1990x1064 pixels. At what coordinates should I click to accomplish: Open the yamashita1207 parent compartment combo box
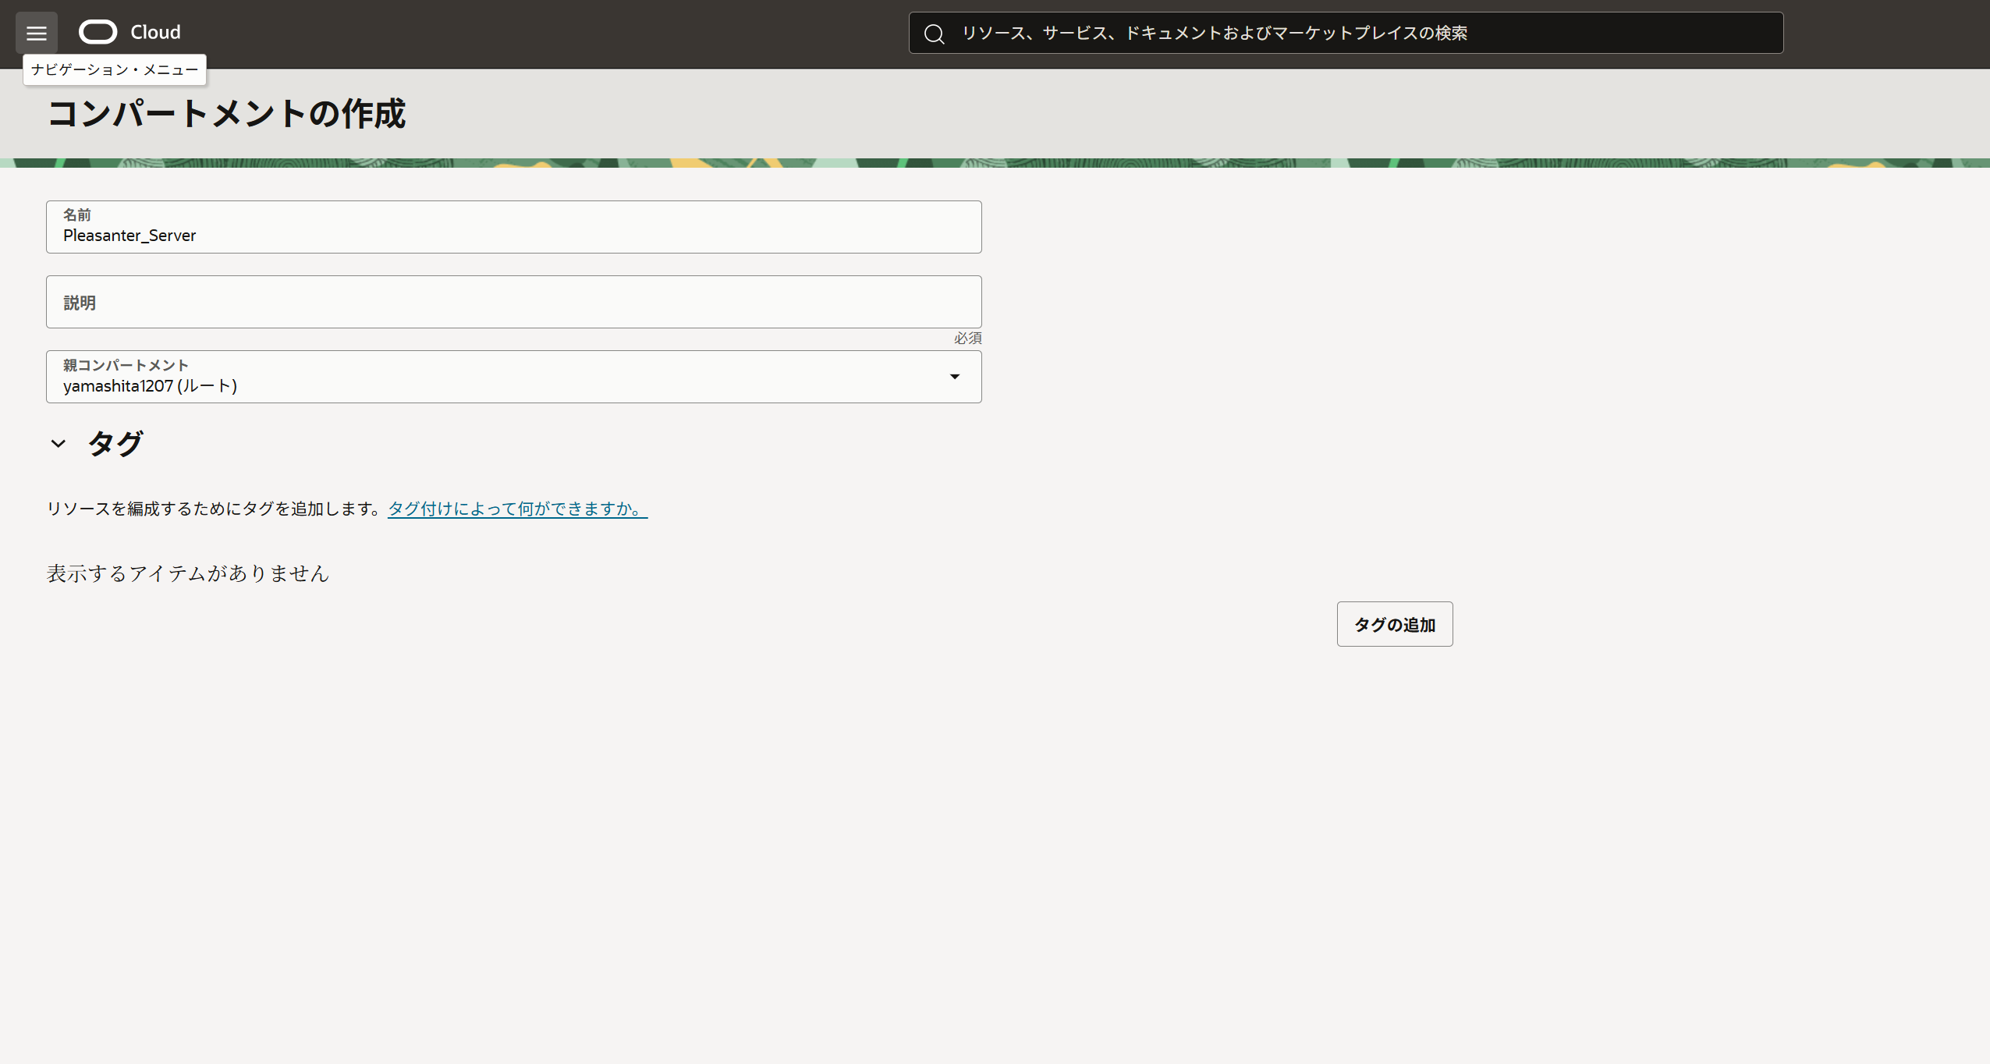[499, 378]
